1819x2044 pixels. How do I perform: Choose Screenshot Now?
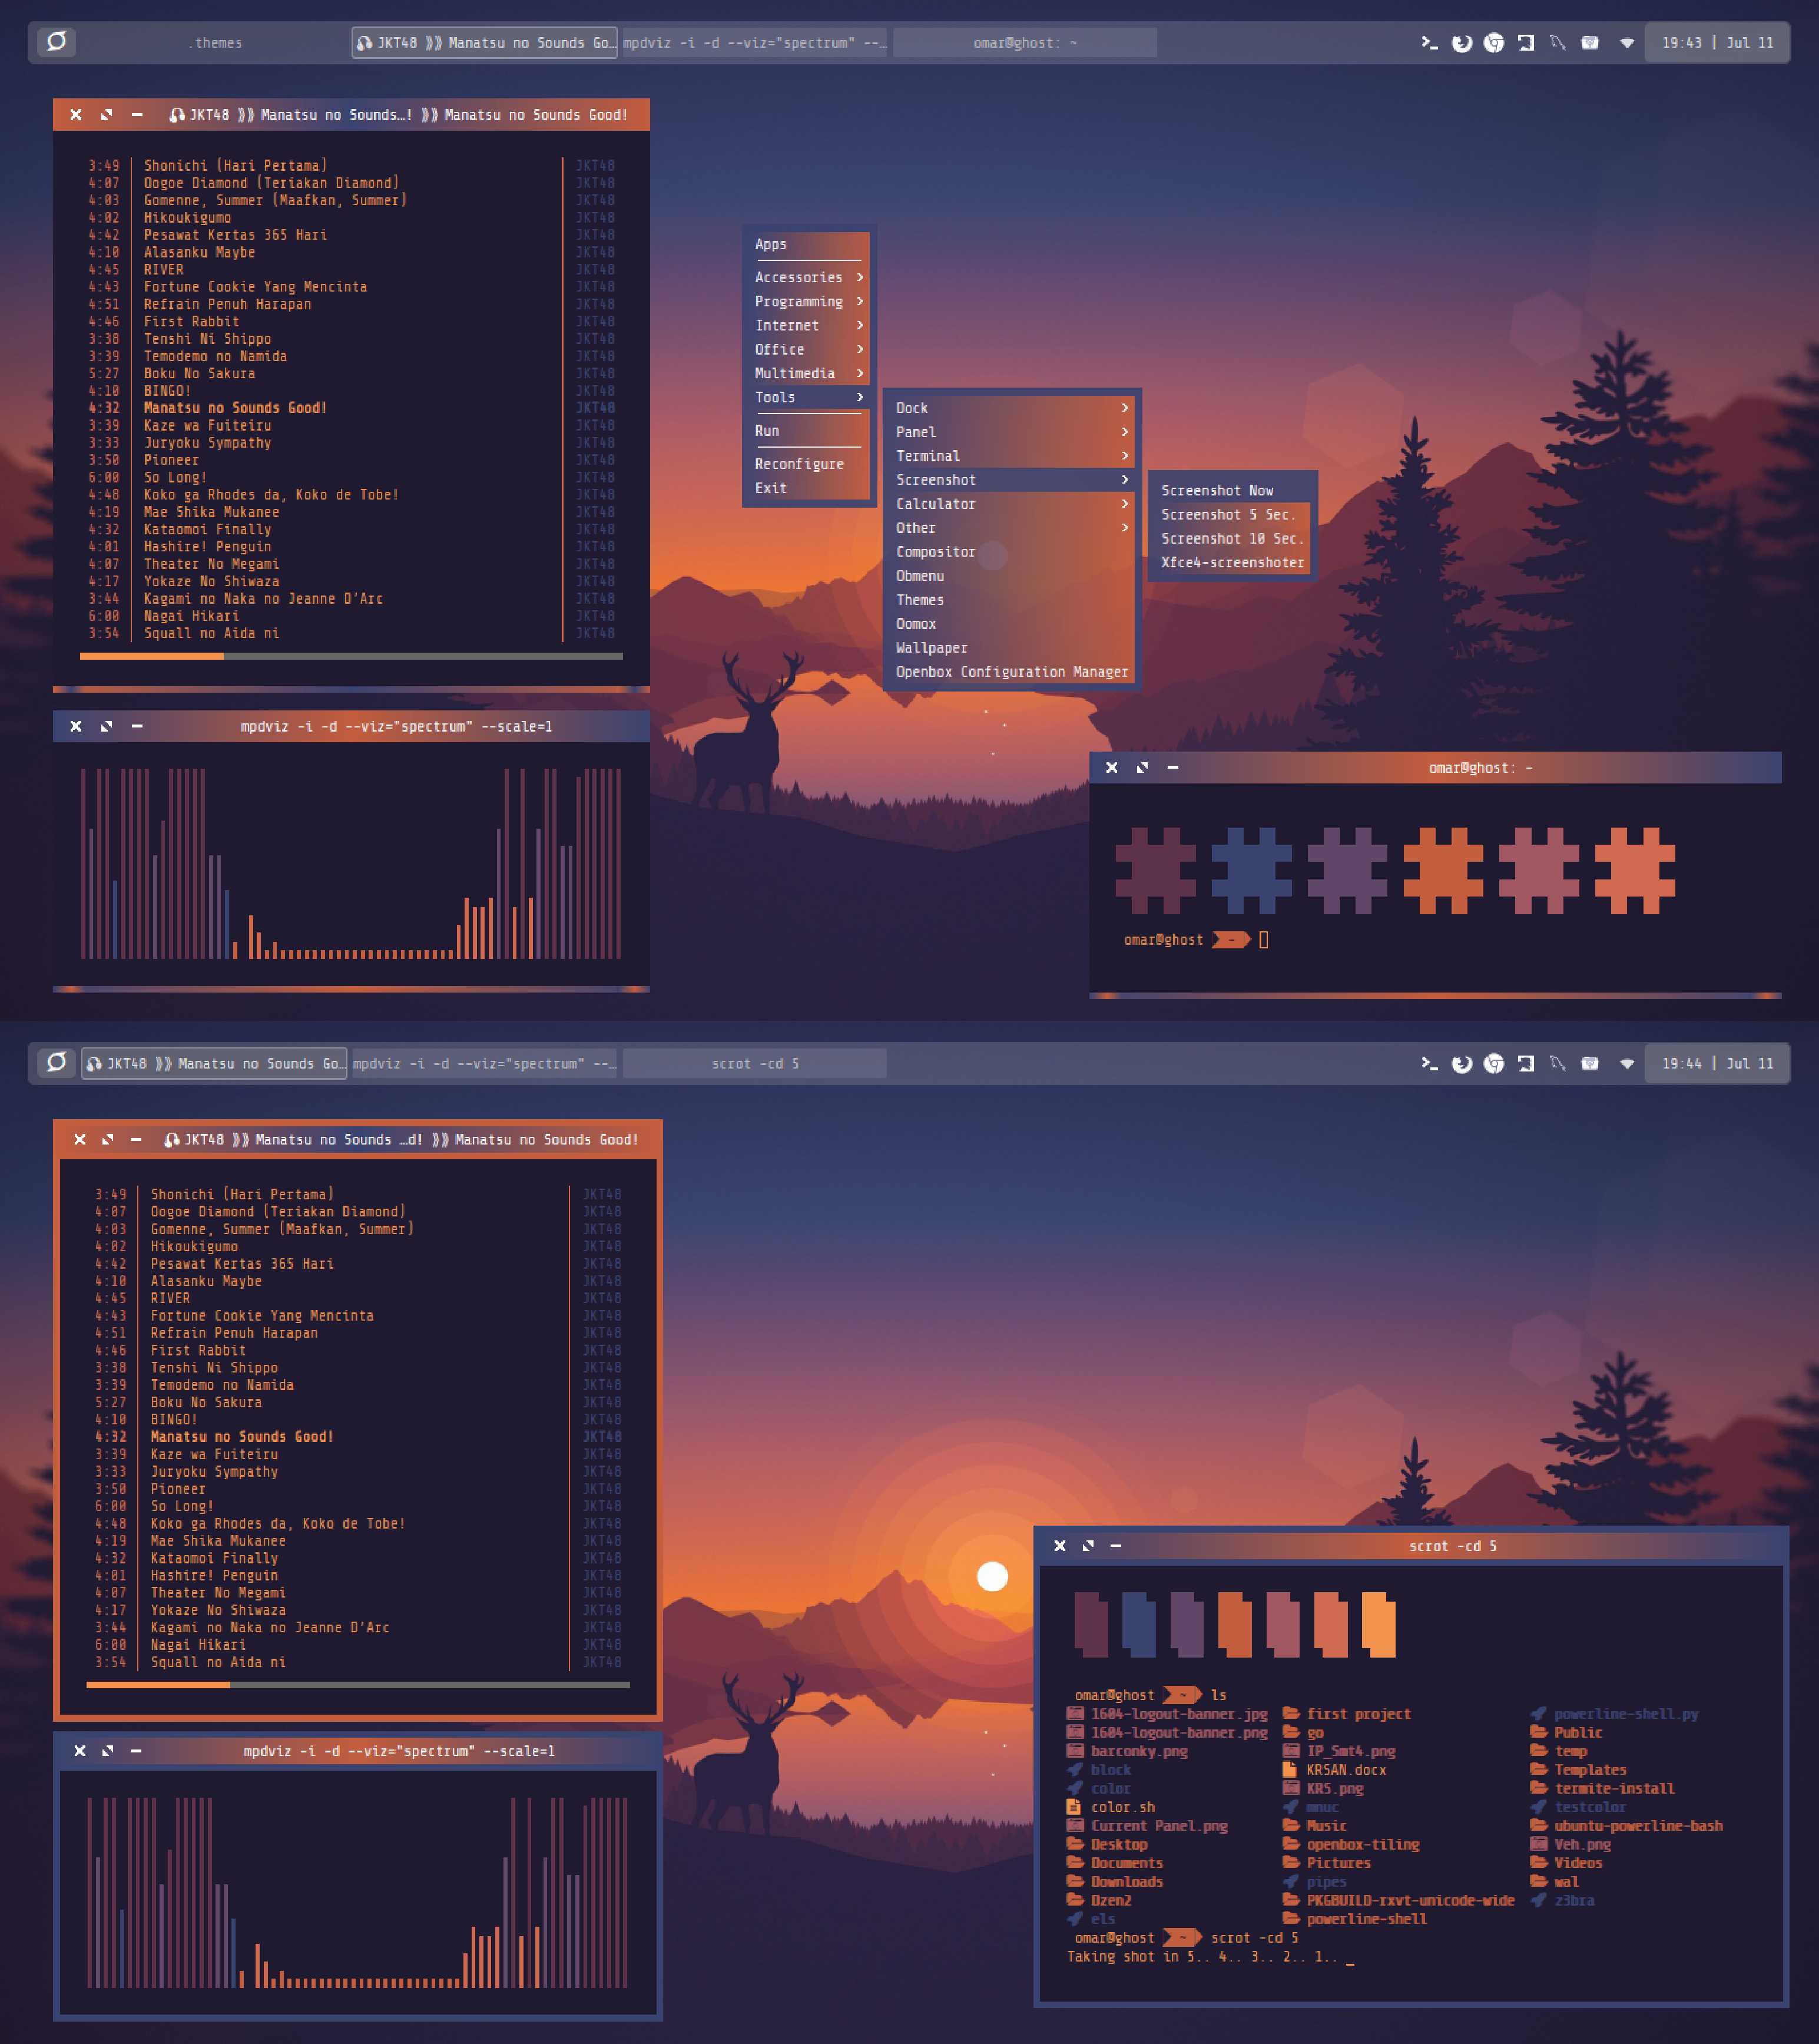1232,491
